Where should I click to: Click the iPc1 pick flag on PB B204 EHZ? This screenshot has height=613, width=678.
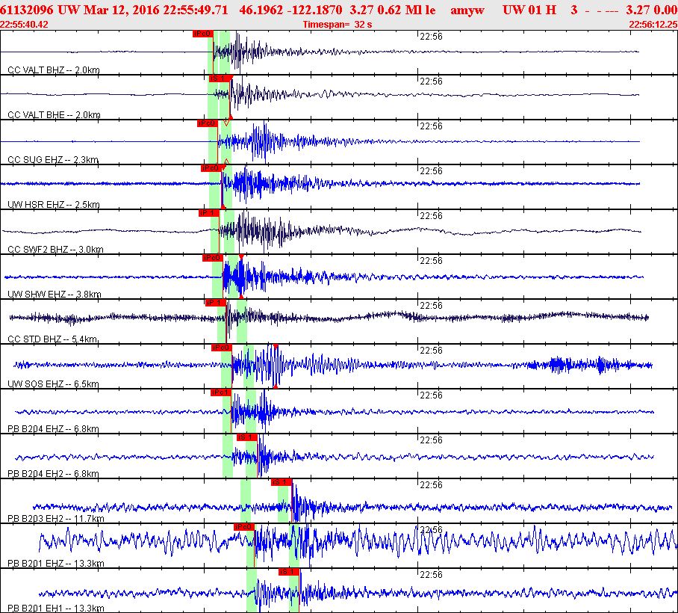pyautogui.click(x=220, y=392)
